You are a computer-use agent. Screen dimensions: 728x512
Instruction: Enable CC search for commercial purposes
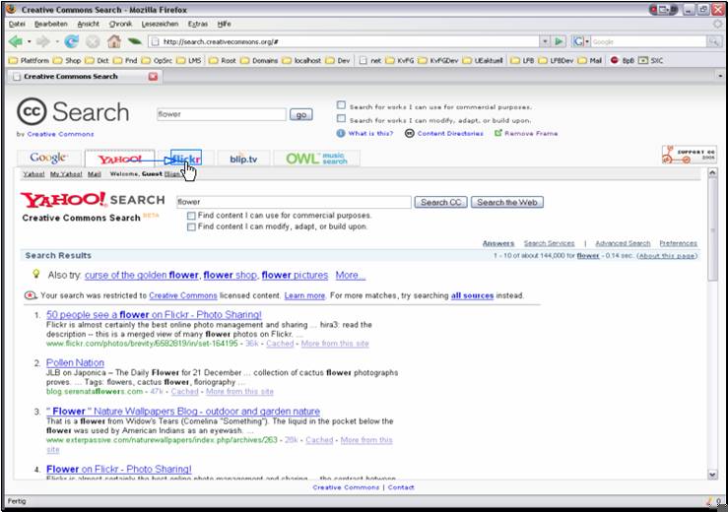tap(342, 106)
